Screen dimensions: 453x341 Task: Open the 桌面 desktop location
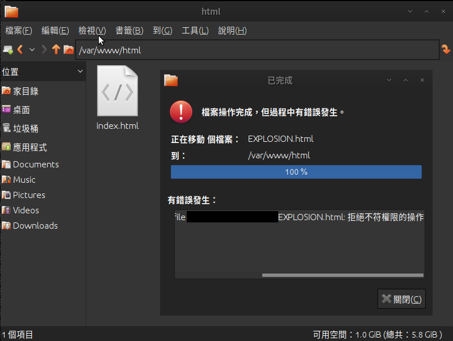point(21,110)
